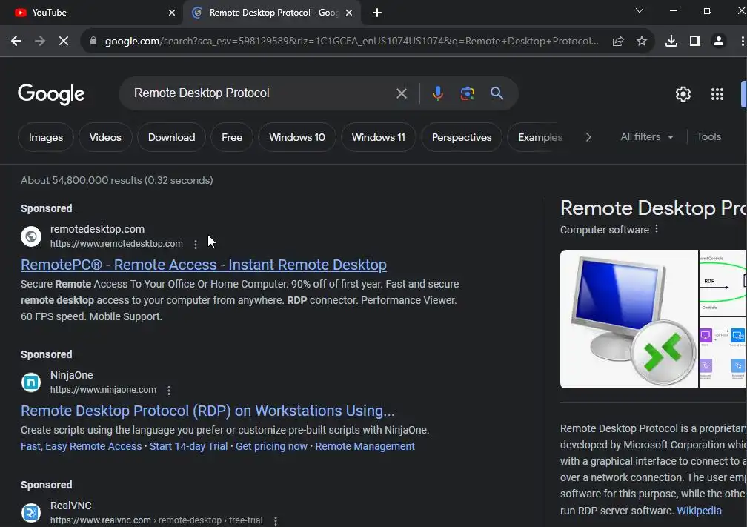Start a voice search with microphone
This screenshot has height=527, width=747.
point(438,93)
